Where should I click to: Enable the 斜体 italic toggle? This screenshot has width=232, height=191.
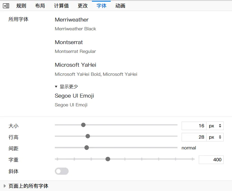[62, 171]
